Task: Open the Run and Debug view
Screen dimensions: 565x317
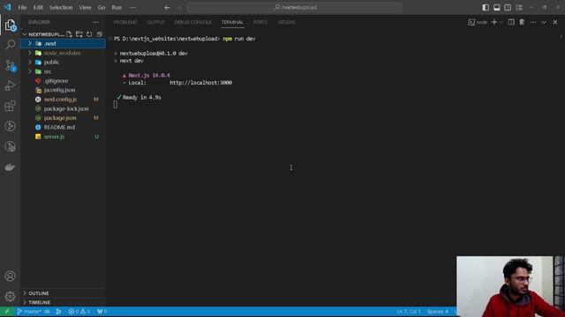Action: (10, 85)
